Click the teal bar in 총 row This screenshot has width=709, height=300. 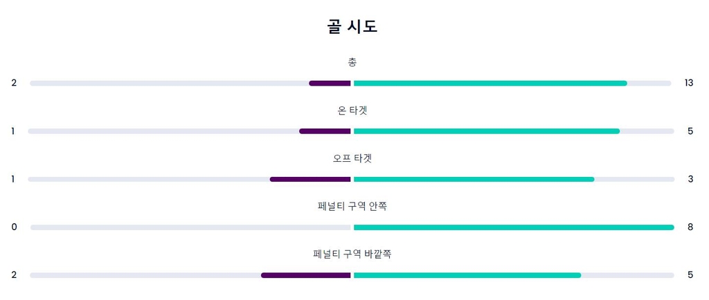pyautogui.click(x=490, y=84)
